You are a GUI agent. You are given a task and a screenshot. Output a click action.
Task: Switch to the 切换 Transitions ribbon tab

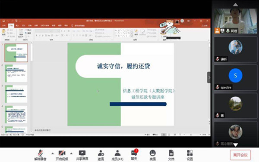(30, 25)
